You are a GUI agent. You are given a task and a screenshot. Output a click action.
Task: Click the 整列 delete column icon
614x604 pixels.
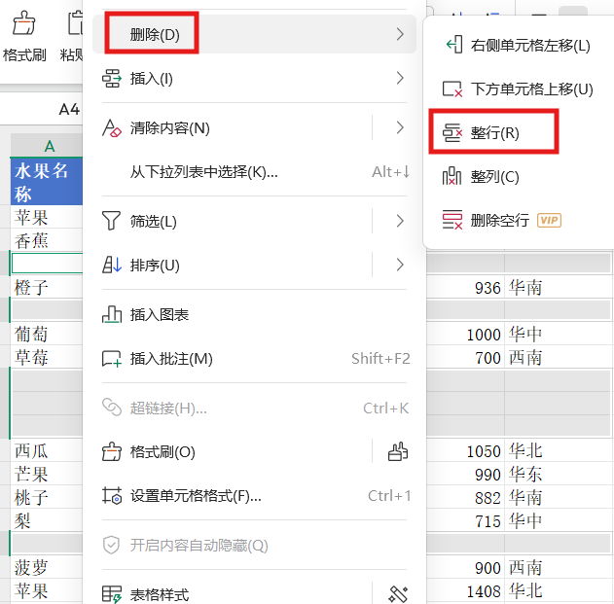point(451,177)
